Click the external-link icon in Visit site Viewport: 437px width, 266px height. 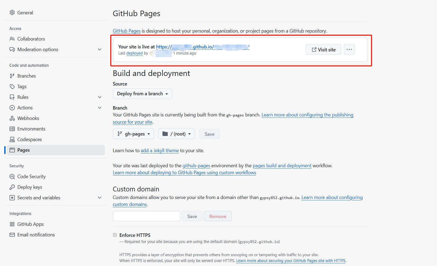point(314,49)
